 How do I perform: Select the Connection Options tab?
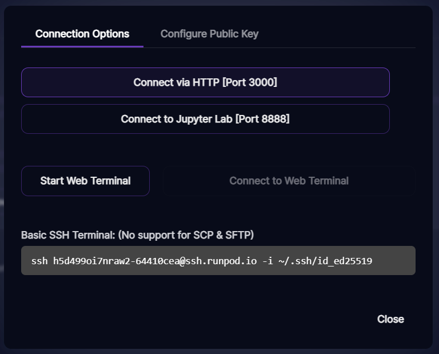tap(82, 34)
